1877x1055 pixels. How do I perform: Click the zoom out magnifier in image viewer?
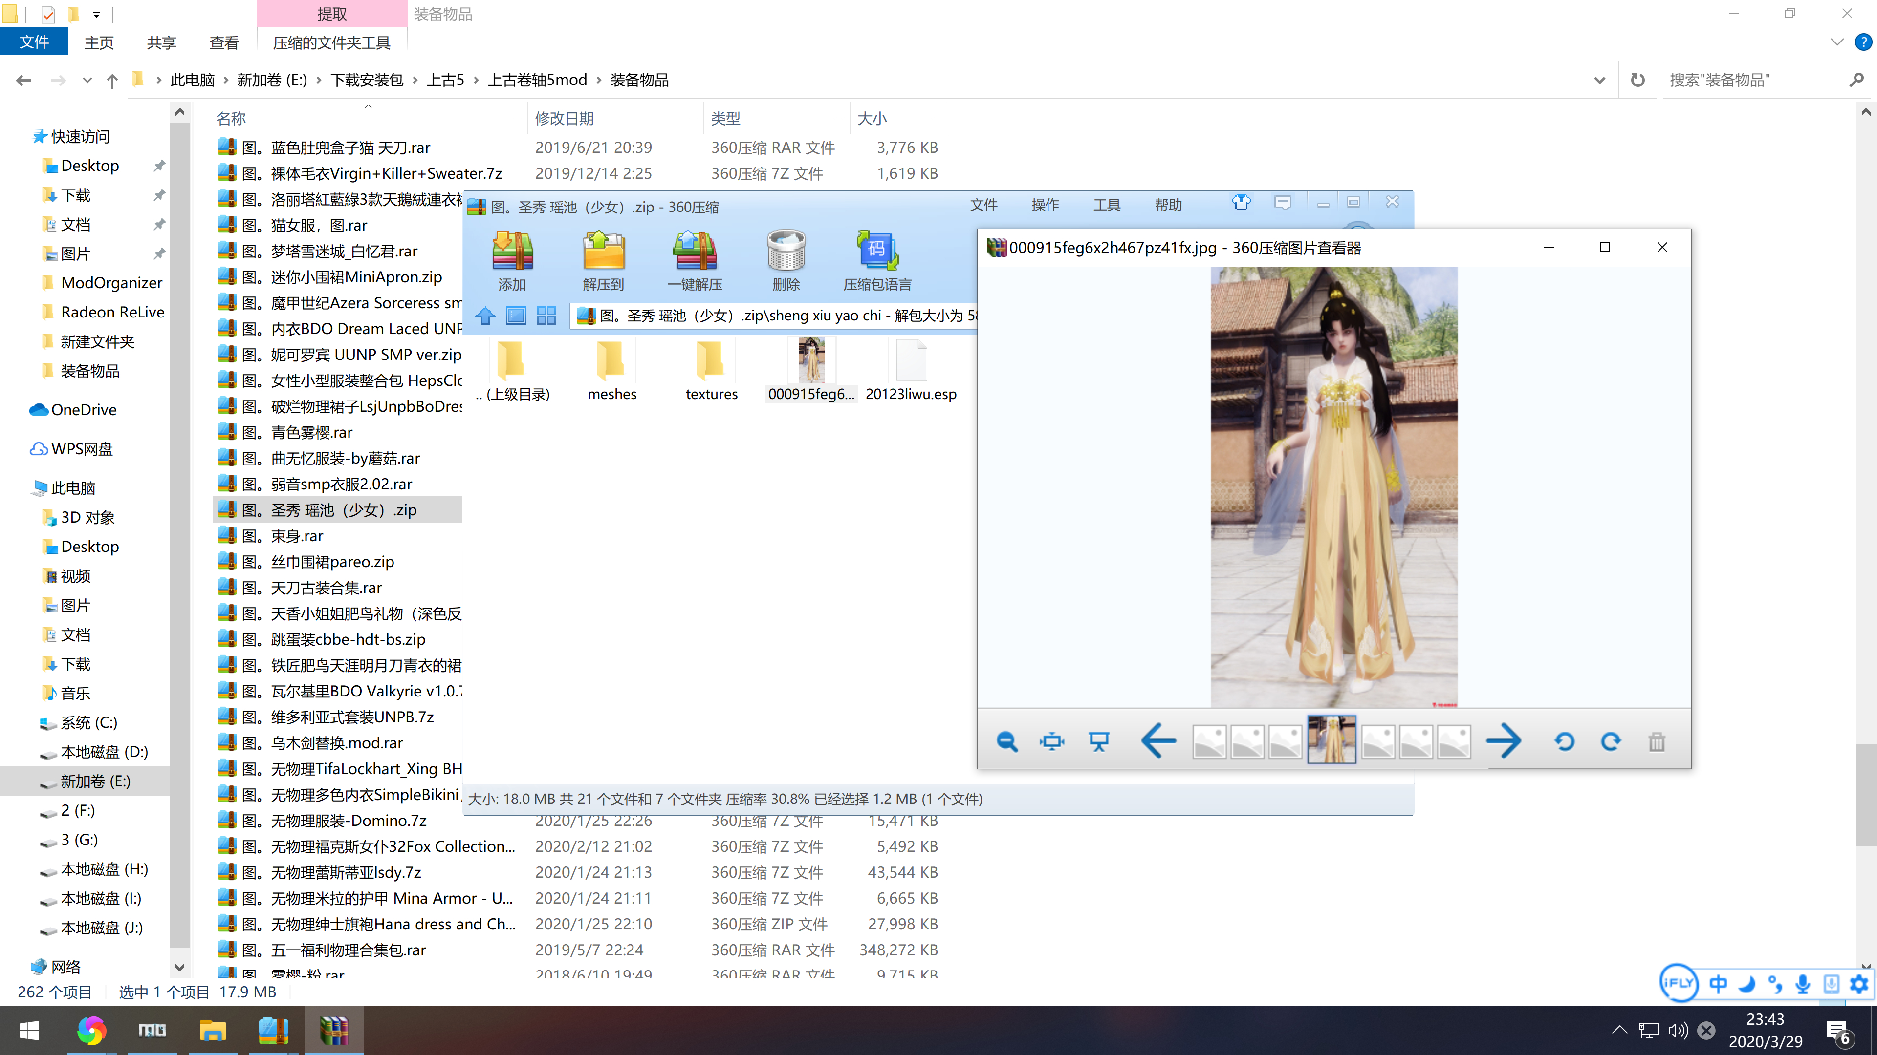click(1007, 741)
